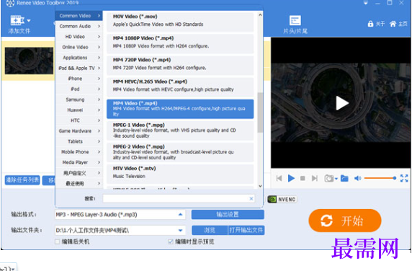The image size is (412, 271).
Task: Click scroll-down arrow of format list
Action: click(x=260, y=186)
